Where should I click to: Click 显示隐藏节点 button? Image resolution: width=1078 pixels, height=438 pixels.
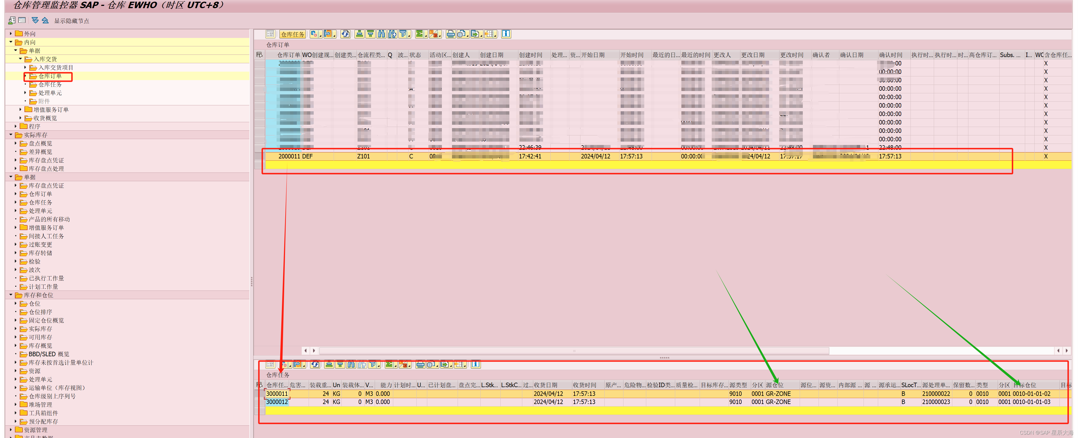pos(72,21)
